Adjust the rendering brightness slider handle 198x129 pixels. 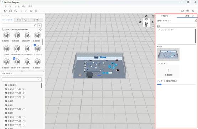pos(161,84)
